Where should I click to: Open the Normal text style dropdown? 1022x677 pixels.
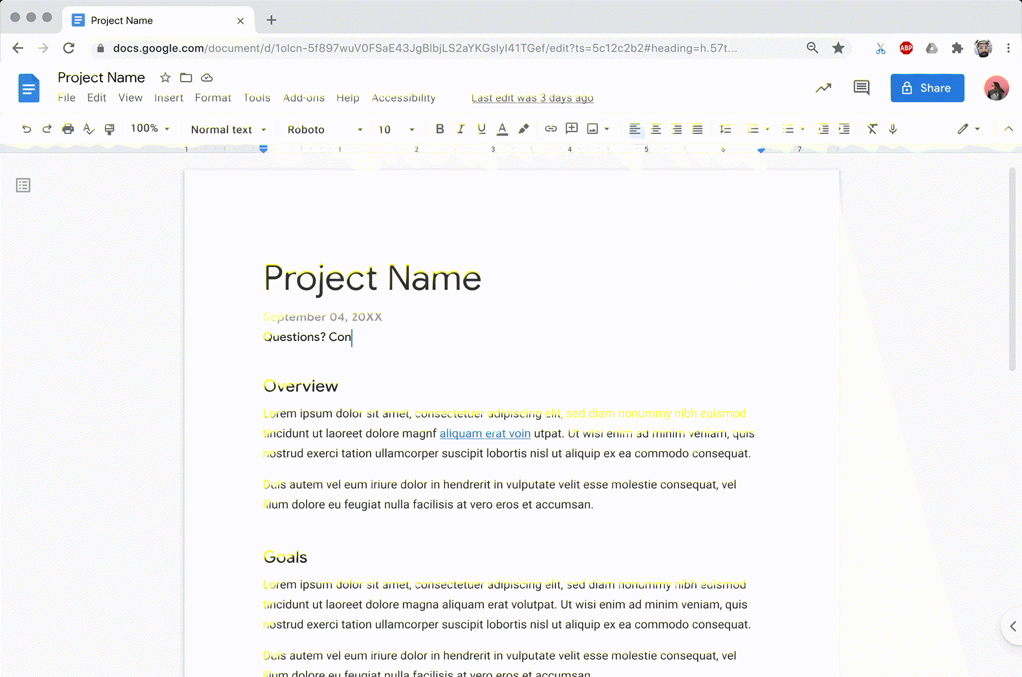pos(228,129)
